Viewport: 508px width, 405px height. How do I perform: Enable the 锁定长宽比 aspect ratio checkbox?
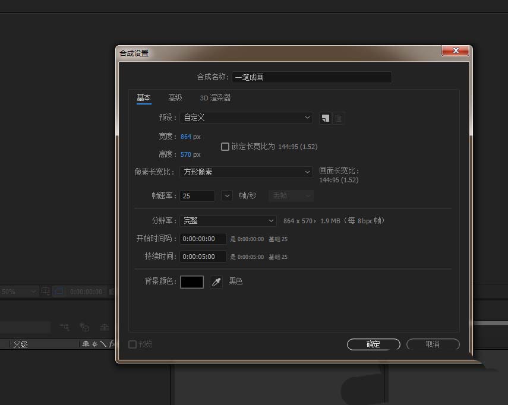[225, 147]
